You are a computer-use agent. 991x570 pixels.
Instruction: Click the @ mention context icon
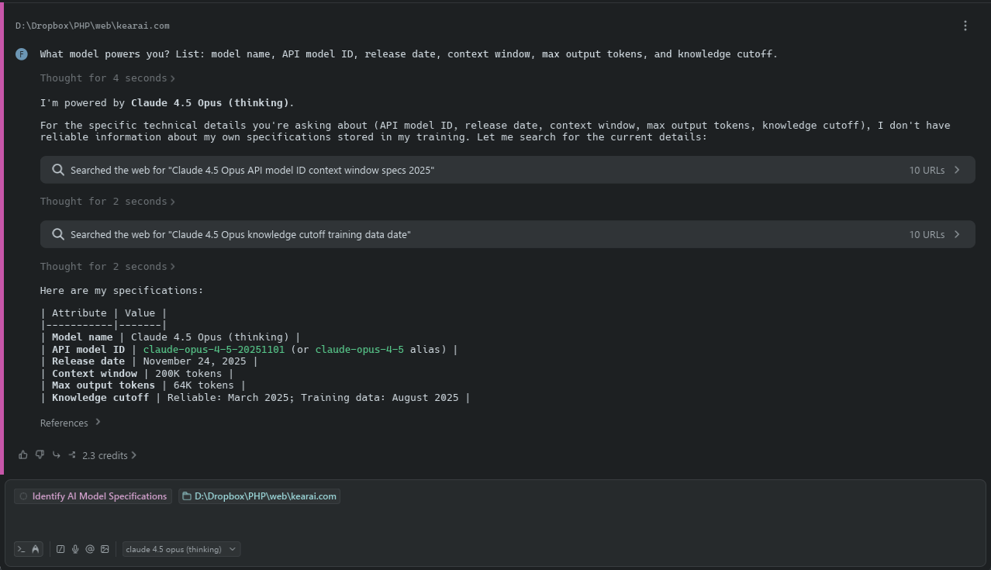click(x=90, y=549)
